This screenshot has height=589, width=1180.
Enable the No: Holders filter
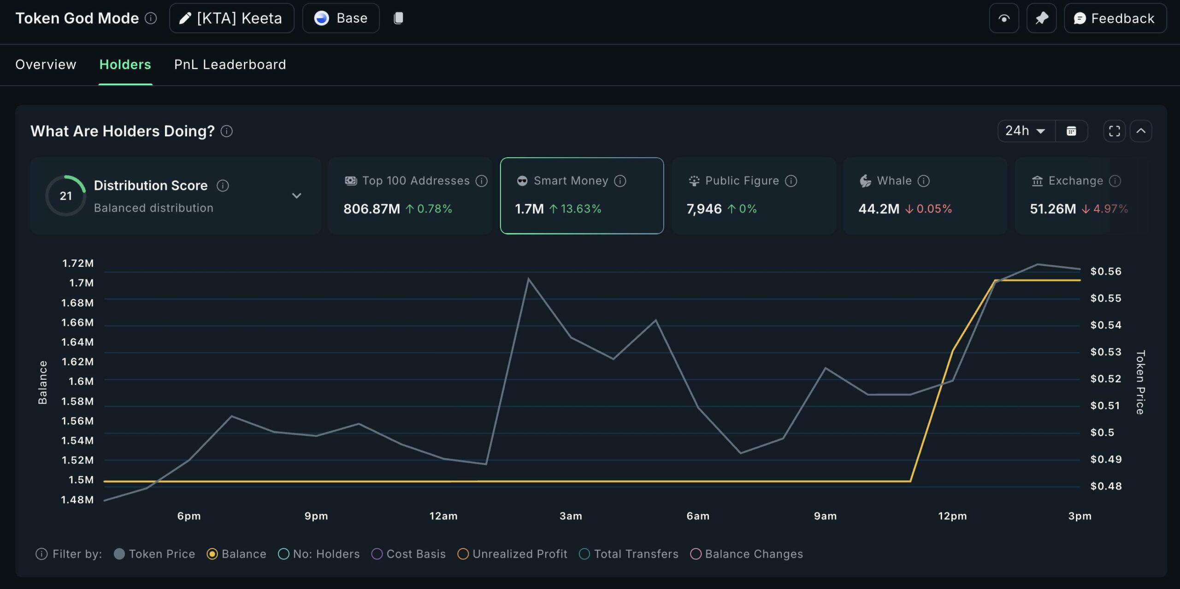[283, 554]
